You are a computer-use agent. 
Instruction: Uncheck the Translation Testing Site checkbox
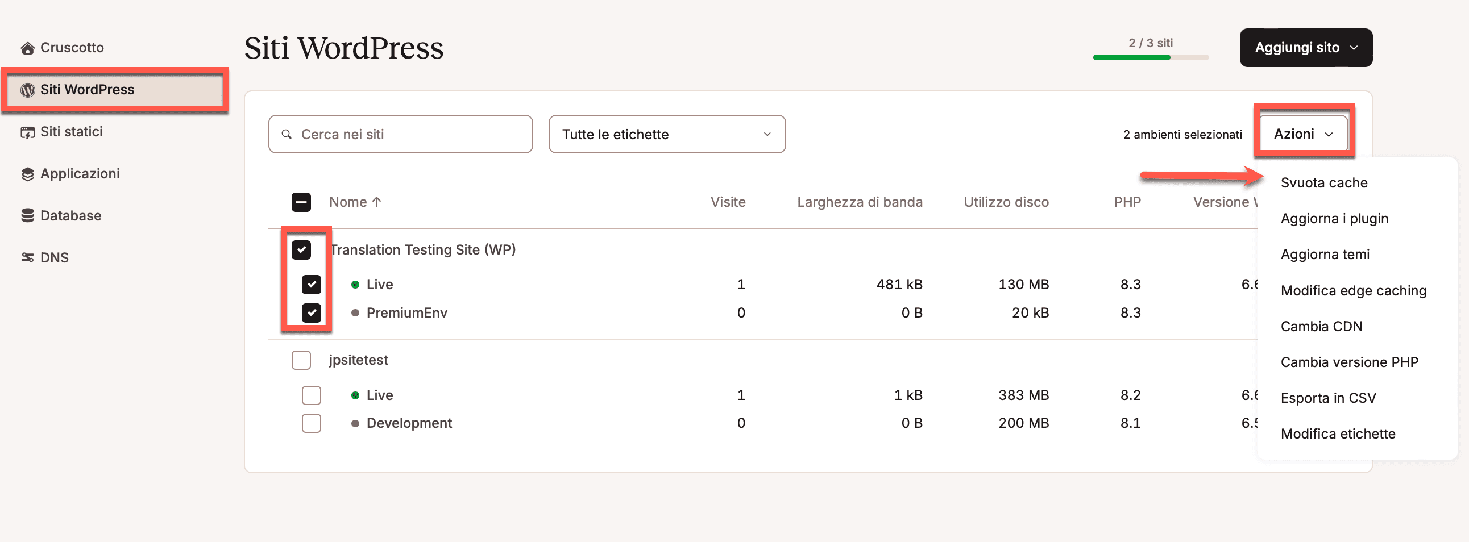click(301, 249)
